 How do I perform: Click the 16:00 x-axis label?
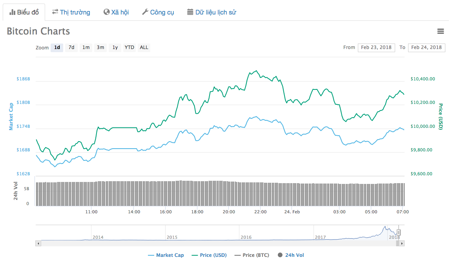(166, 212)
